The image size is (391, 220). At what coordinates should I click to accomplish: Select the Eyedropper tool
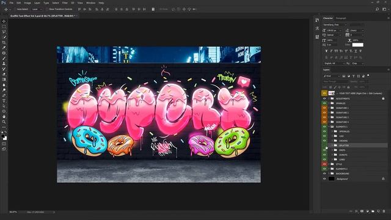click(4, 48)
